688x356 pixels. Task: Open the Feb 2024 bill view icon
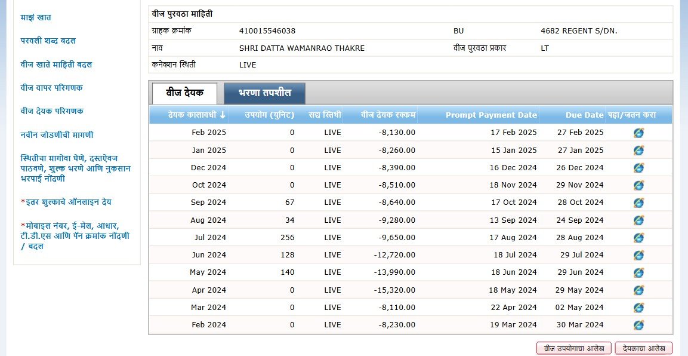click(x=638, y=325)
